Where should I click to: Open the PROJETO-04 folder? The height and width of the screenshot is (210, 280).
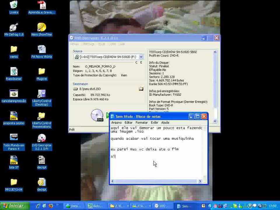14,184
